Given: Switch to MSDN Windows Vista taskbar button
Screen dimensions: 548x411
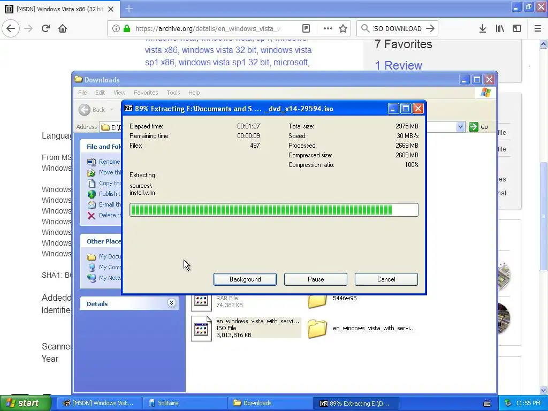Looking at the screenshot, I should 99,403.
